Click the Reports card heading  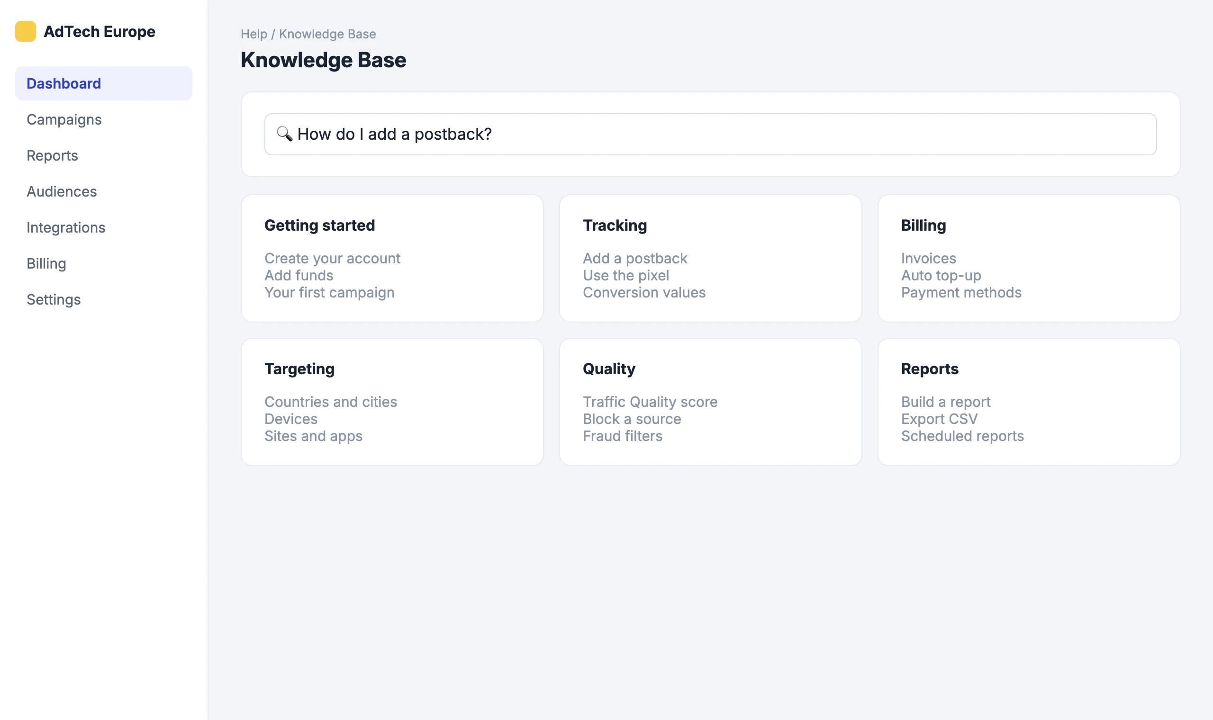(930, 369)
